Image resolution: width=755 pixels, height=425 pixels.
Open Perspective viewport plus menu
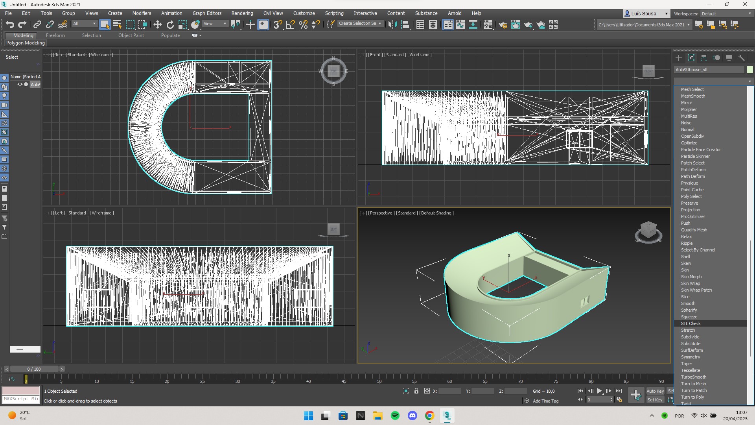(x=363, y=213)
